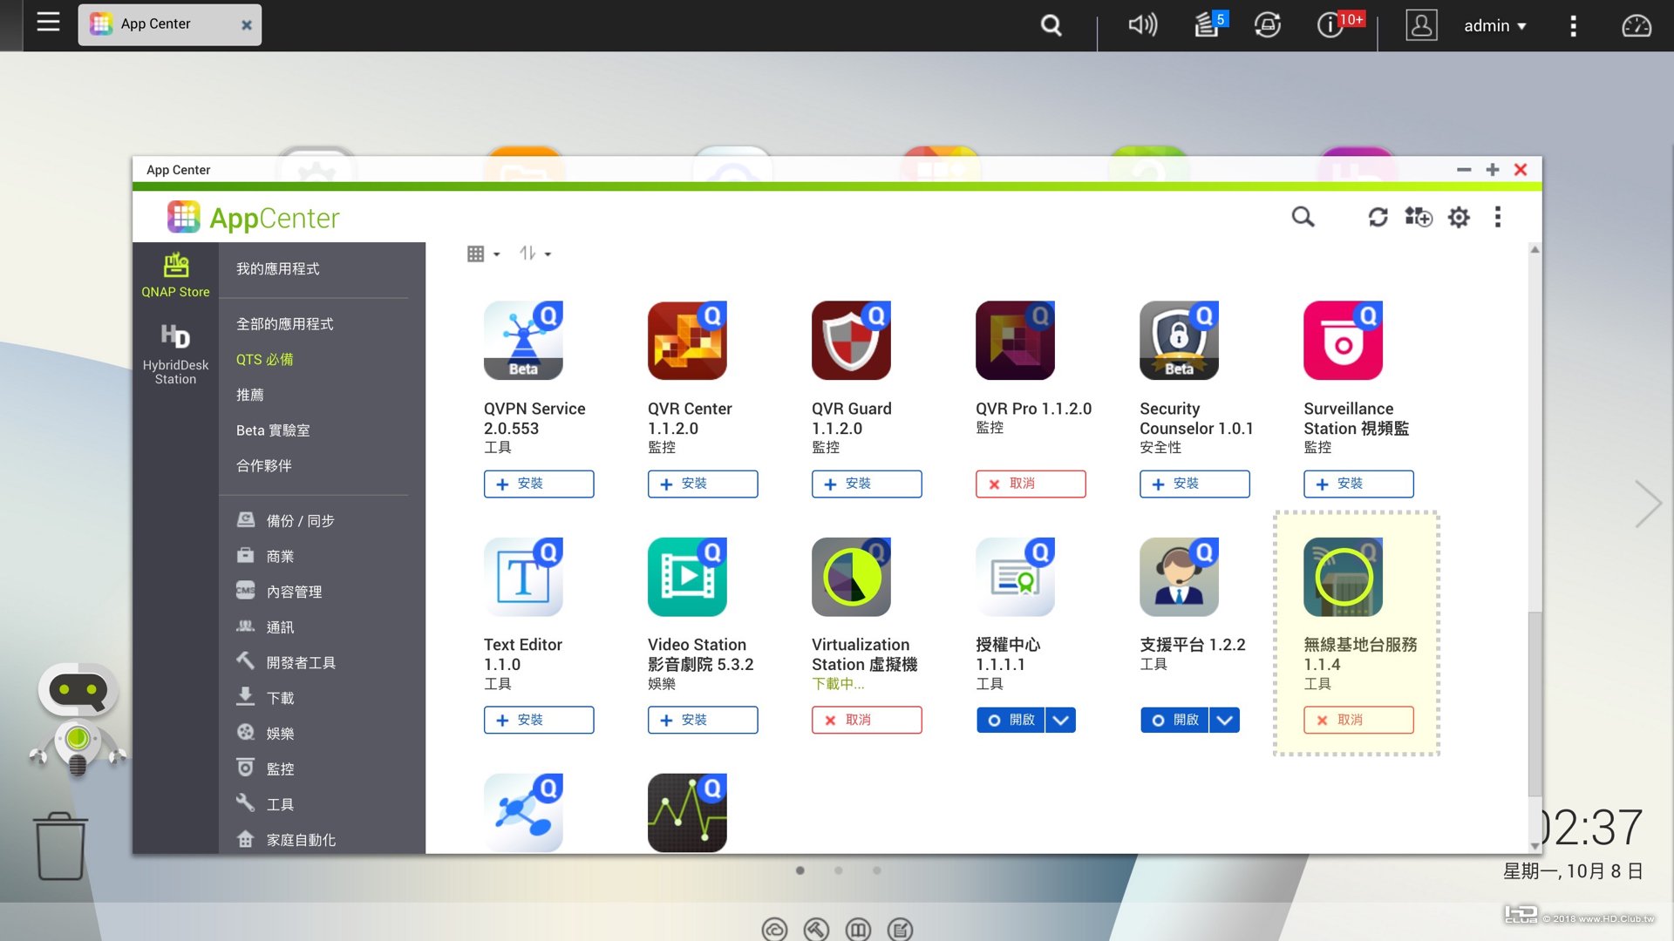Open the dashboard gauge icon
The height and width of the screenshot is (941, 1674).
point(1636,25)
